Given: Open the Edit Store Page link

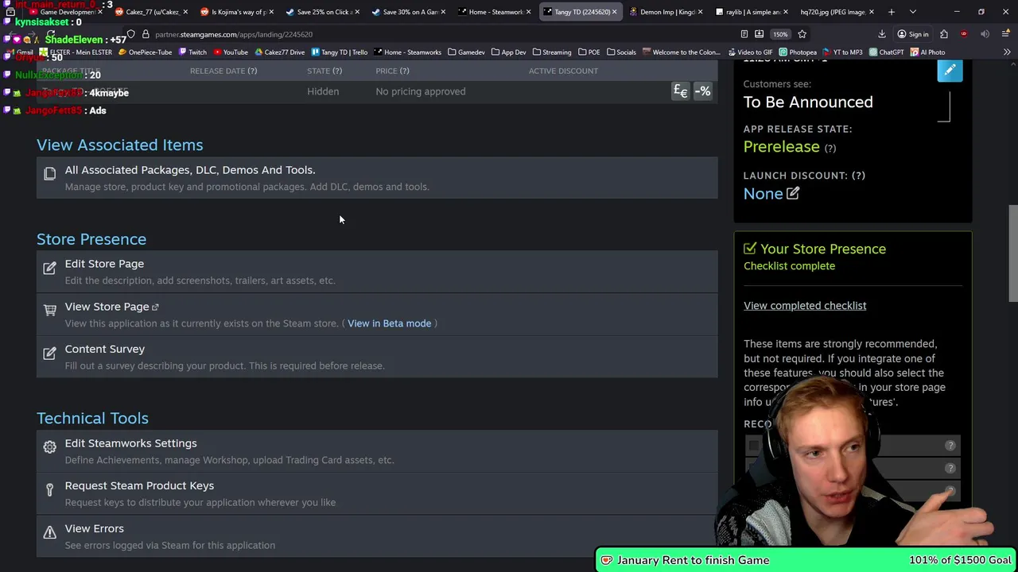Looking at the screenshot, I should point(104,264).
